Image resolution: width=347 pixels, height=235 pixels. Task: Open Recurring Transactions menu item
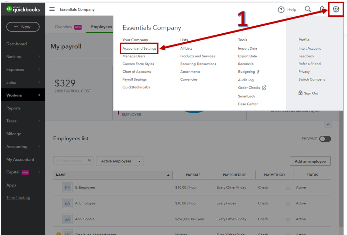(198, 64)
